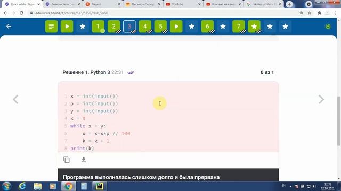Open task 4 in the course navigation
Screen dimensions: 341x191
(x=145, y=27)
